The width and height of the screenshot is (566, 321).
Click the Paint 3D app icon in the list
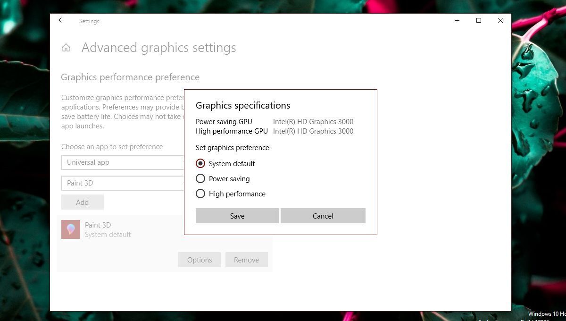71,229
